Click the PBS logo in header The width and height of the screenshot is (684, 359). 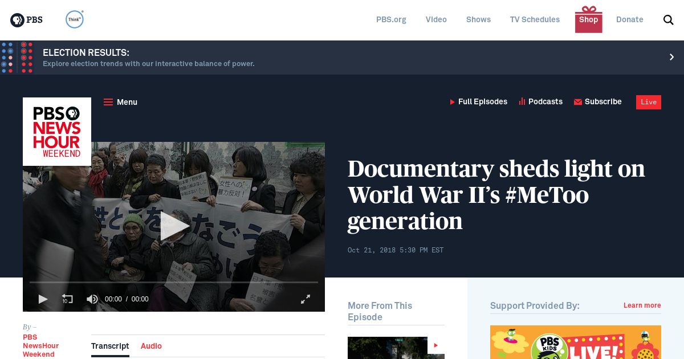coord(26,20)
